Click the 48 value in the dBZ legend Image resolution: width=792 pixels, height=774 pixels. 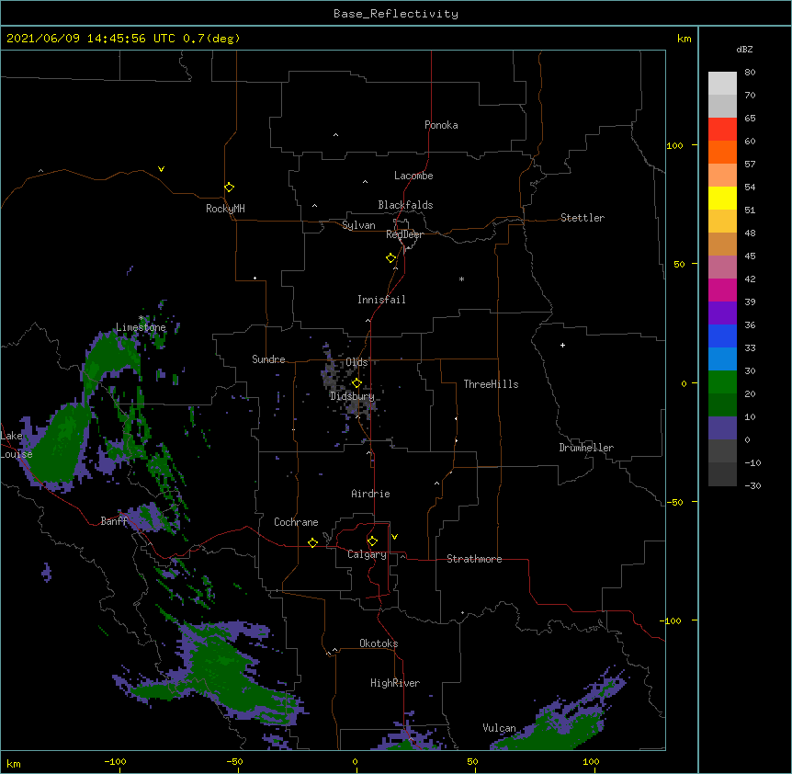750,233
